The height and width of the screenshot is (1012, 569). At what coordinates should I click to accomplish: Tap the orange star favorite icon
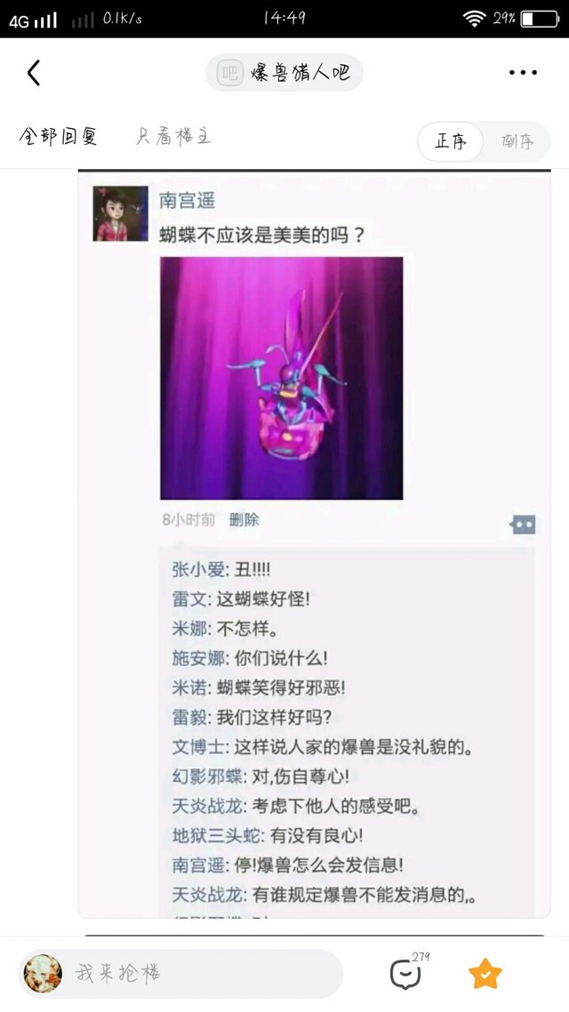(x=485, y=973)
